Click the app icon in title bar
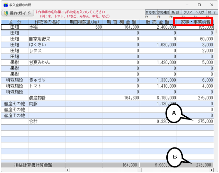219x173 pixels. [6, 5]
